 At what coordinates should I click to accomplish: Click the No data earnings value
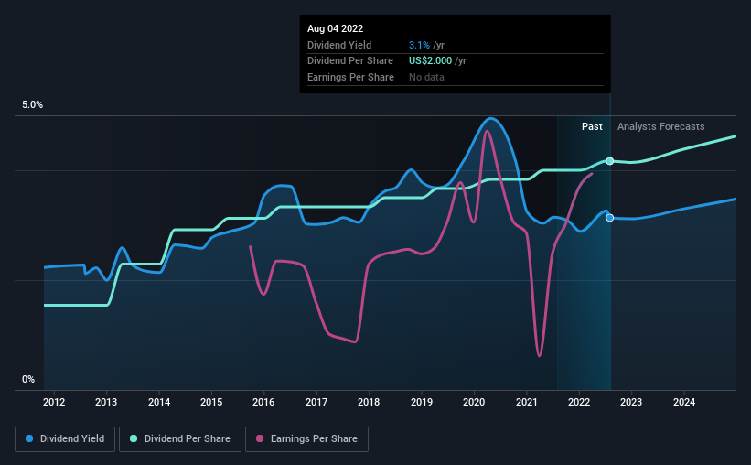click(426, 77)
